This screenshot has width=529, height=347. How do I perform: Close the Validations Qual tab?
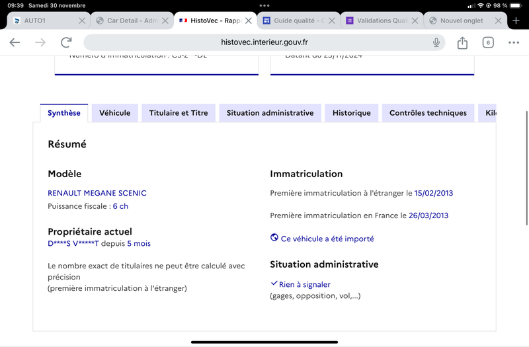click(x=415, y=20)
